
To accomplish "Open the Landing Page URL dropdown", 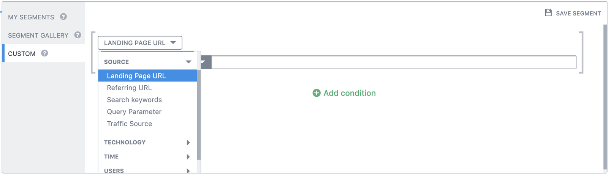I will tap(140, 43).
